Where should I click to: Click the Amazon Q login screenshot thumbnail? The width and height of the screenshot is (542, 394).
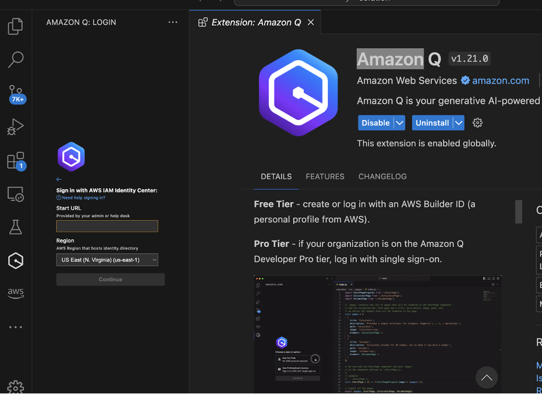coord(378,334)
